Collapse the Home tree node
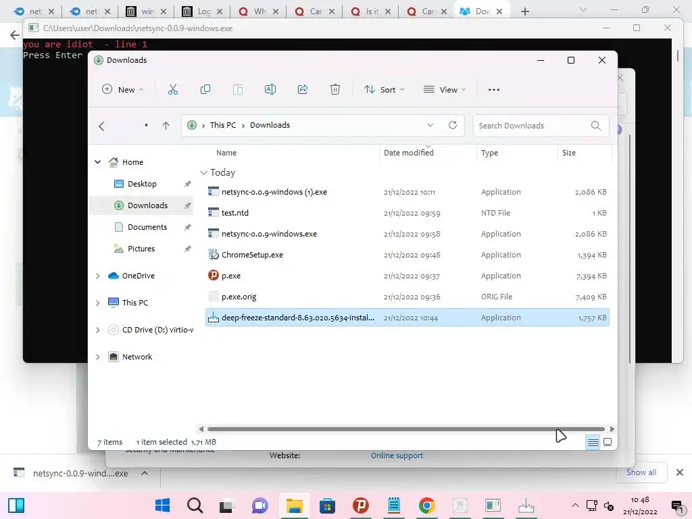Viewport: 692px width, 519px height. pos(97,162)
